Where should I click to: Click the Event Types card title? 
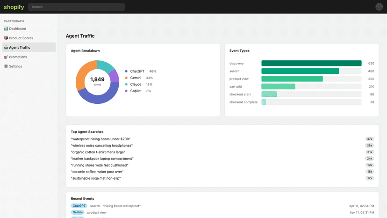239,51
